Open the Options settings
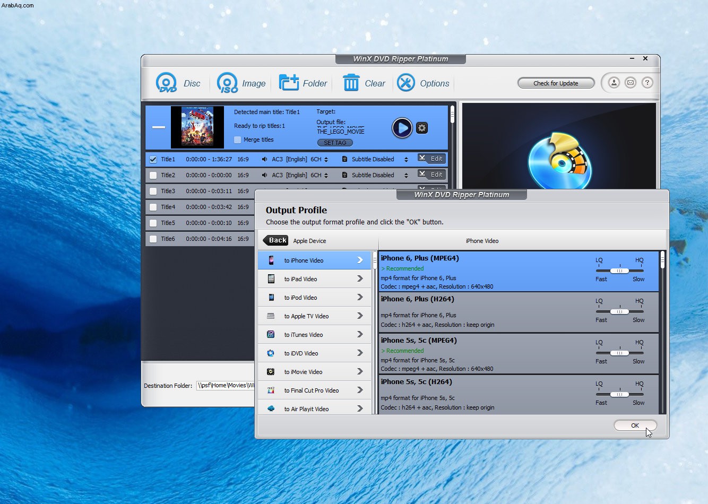The image size is (708, 504). (423, 83)
